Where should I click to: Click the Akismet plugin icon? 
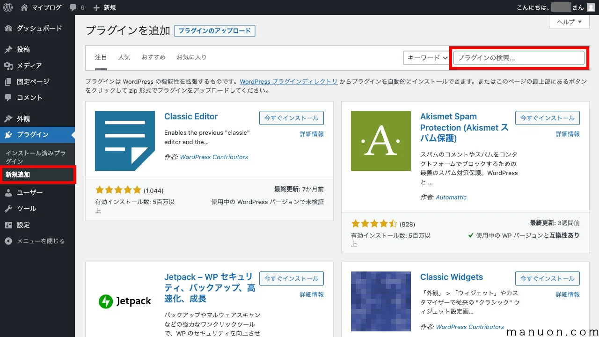(381, 141)
